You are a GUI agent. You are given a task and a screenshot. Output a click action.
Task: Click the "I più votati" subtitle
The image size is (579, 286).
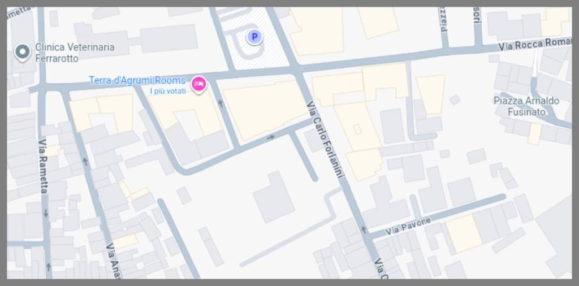click(168, 92)
